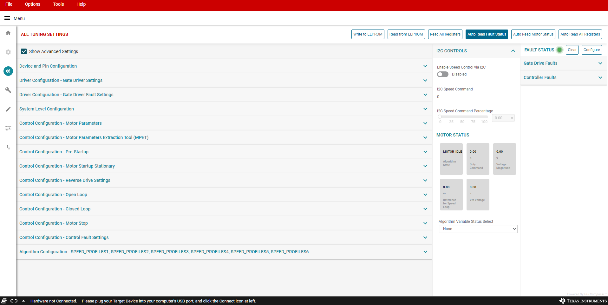Open the wrench tools panel in the sidebar
608x305 pixels.
tap(8, 90)
